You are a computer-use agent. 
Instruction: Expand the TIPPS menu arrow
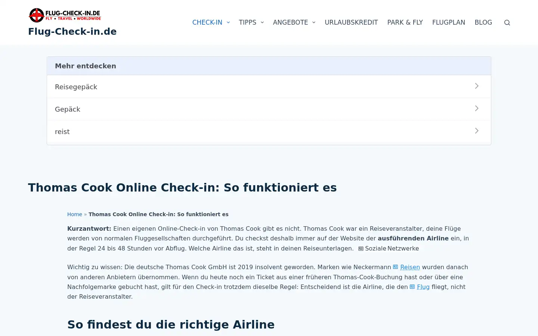[x=262, y=22]
